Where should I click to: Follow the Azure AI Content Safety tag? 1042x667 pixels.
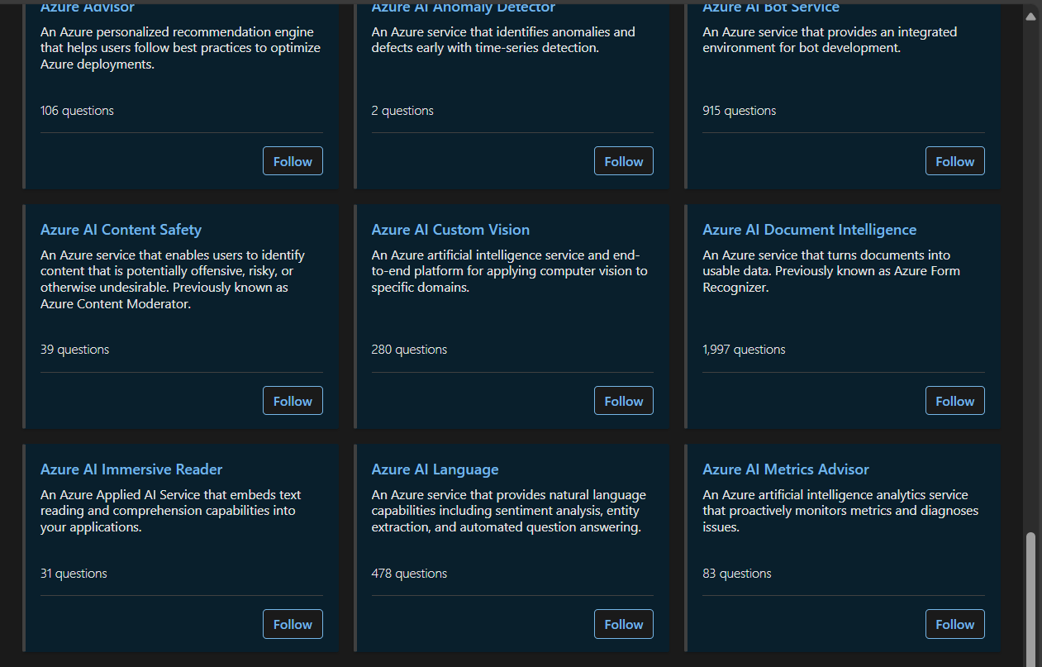tap(293, 401)
